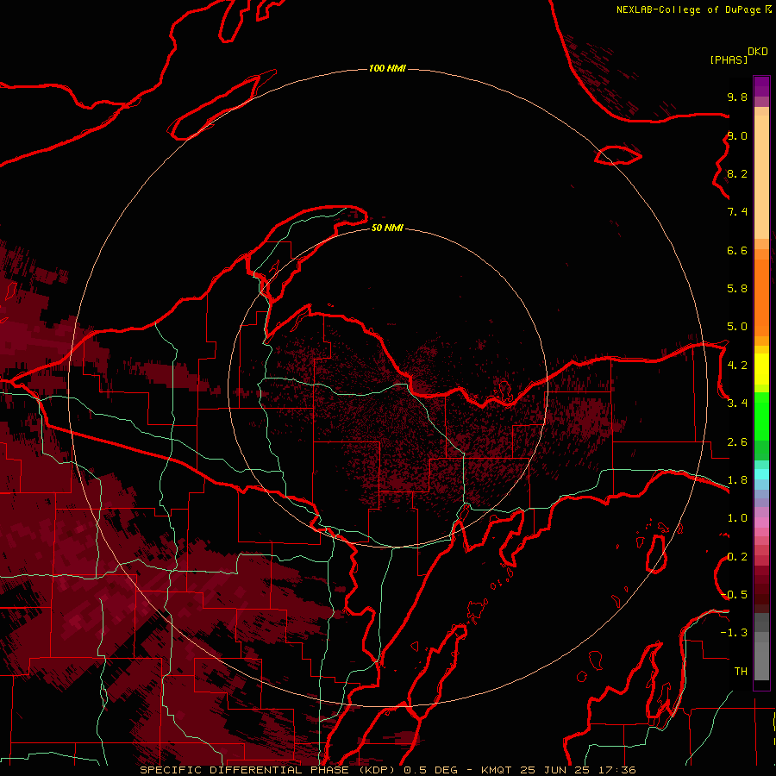Click the 100 NMI range ring label
776x776 pixels.
pyautogui.click(x=387, y=68)
